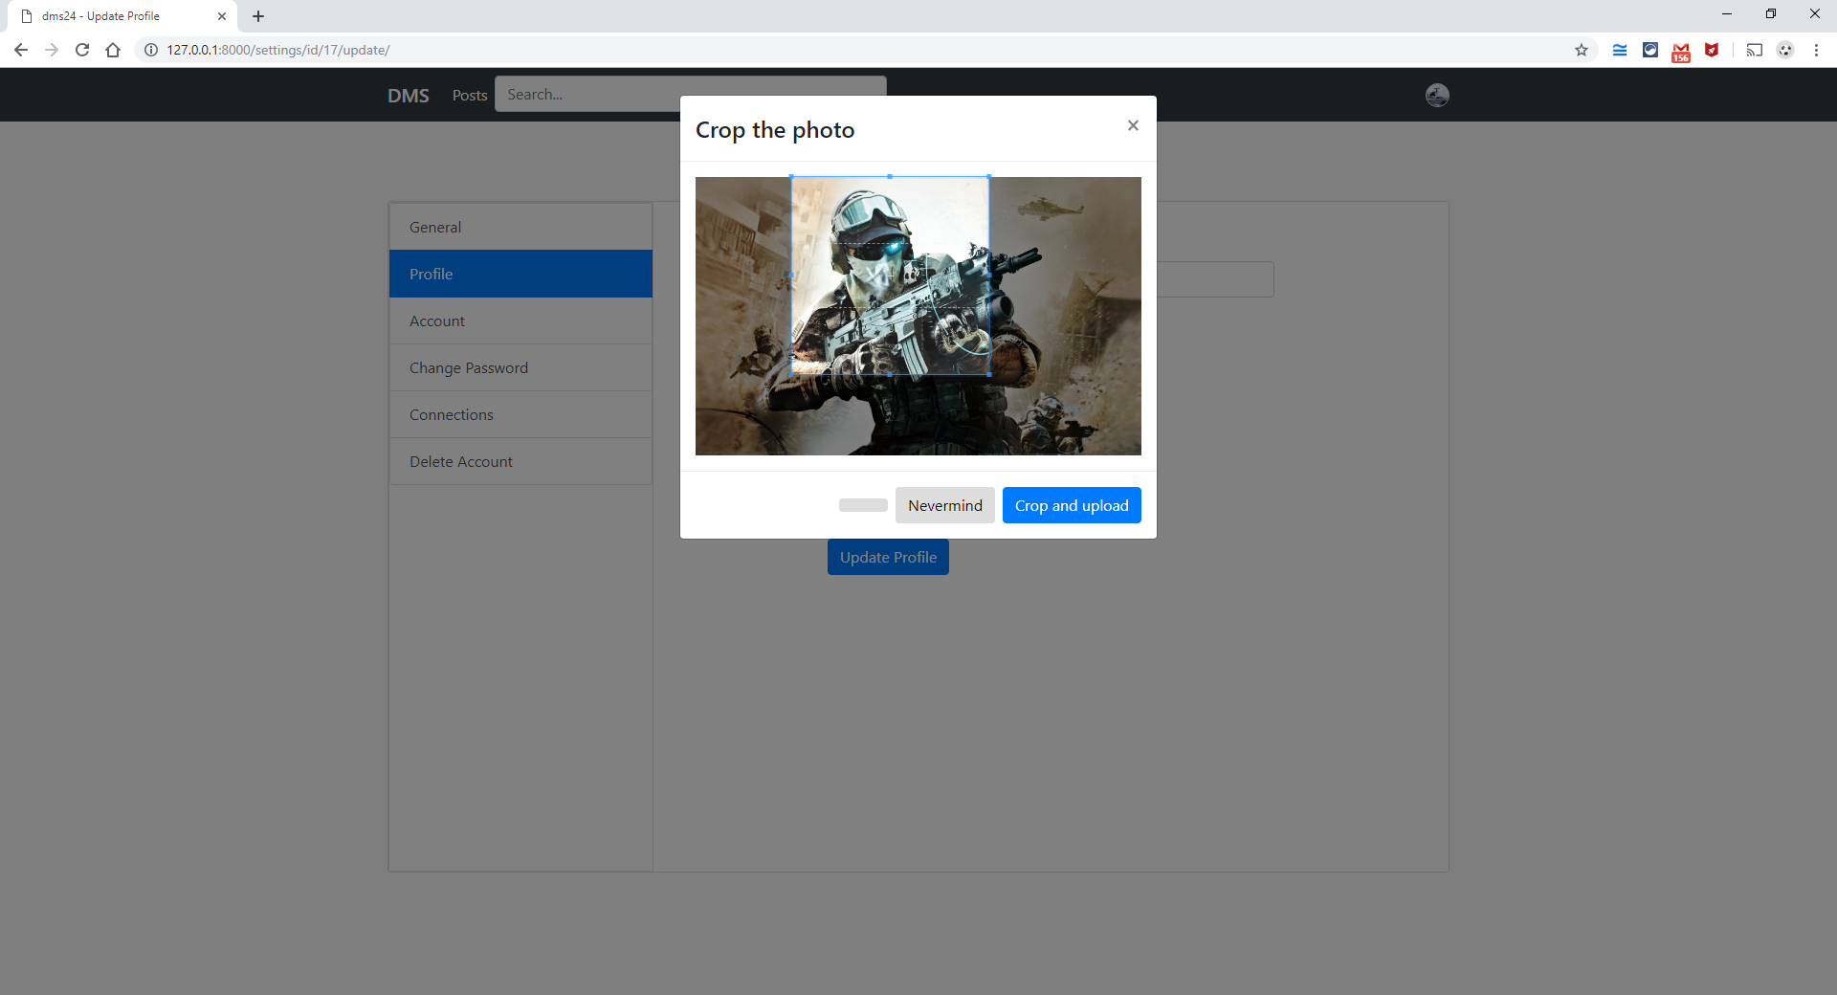
Task: Reload the page with refresh icon
Action: tap(82, 50)
